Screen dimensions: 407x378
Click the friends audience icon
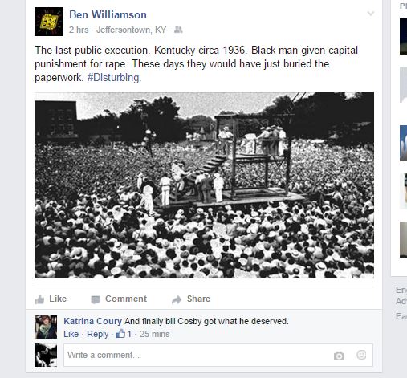(178, 30)
